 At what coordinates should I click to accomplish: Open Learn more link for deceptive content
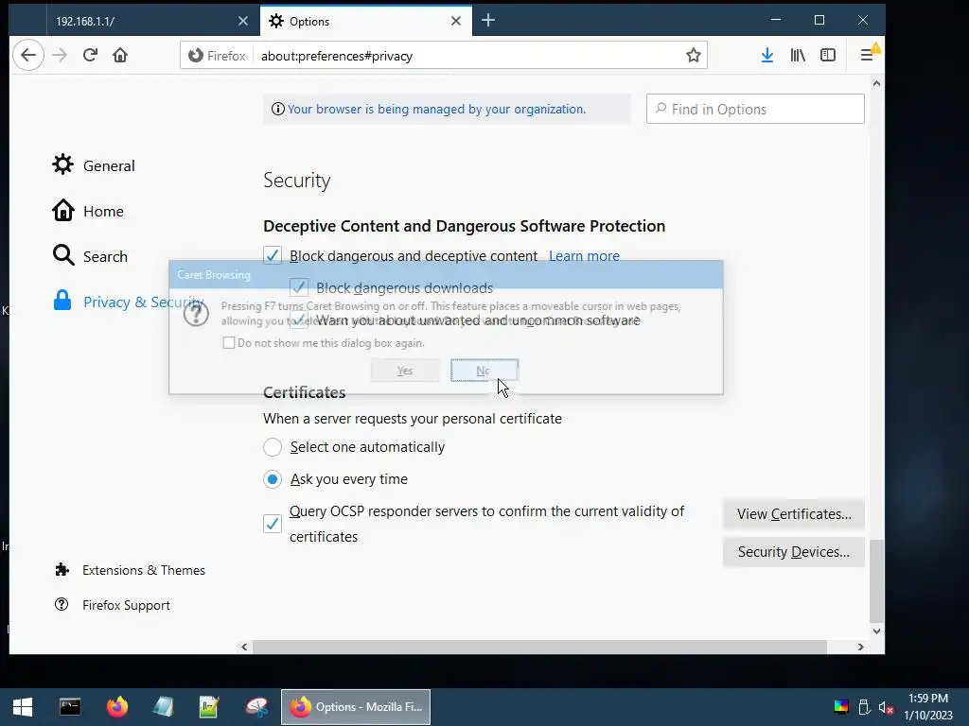[584, 256]
